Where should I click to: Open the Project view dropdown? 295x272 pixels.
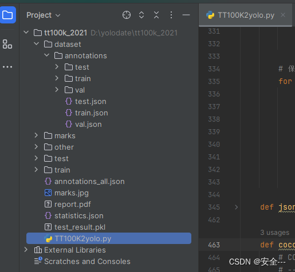(x=44, y=15)
